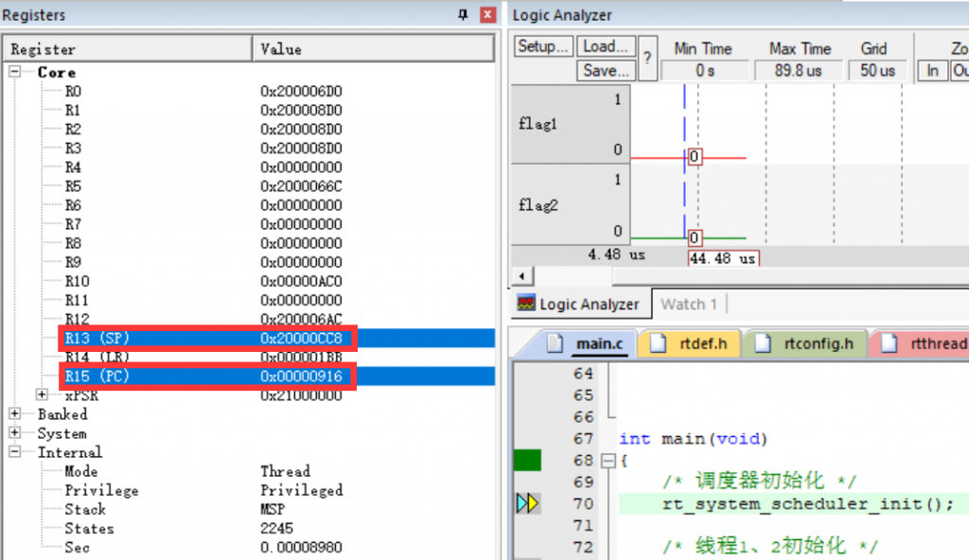
Task: Collapse the Internal register group
Action: [x=15, y=452]
